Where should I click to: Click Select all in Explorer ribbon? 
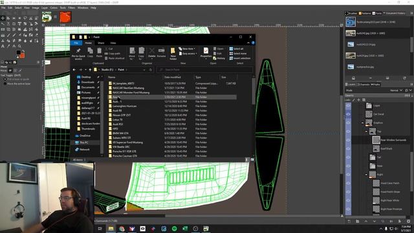pos(236,49)
